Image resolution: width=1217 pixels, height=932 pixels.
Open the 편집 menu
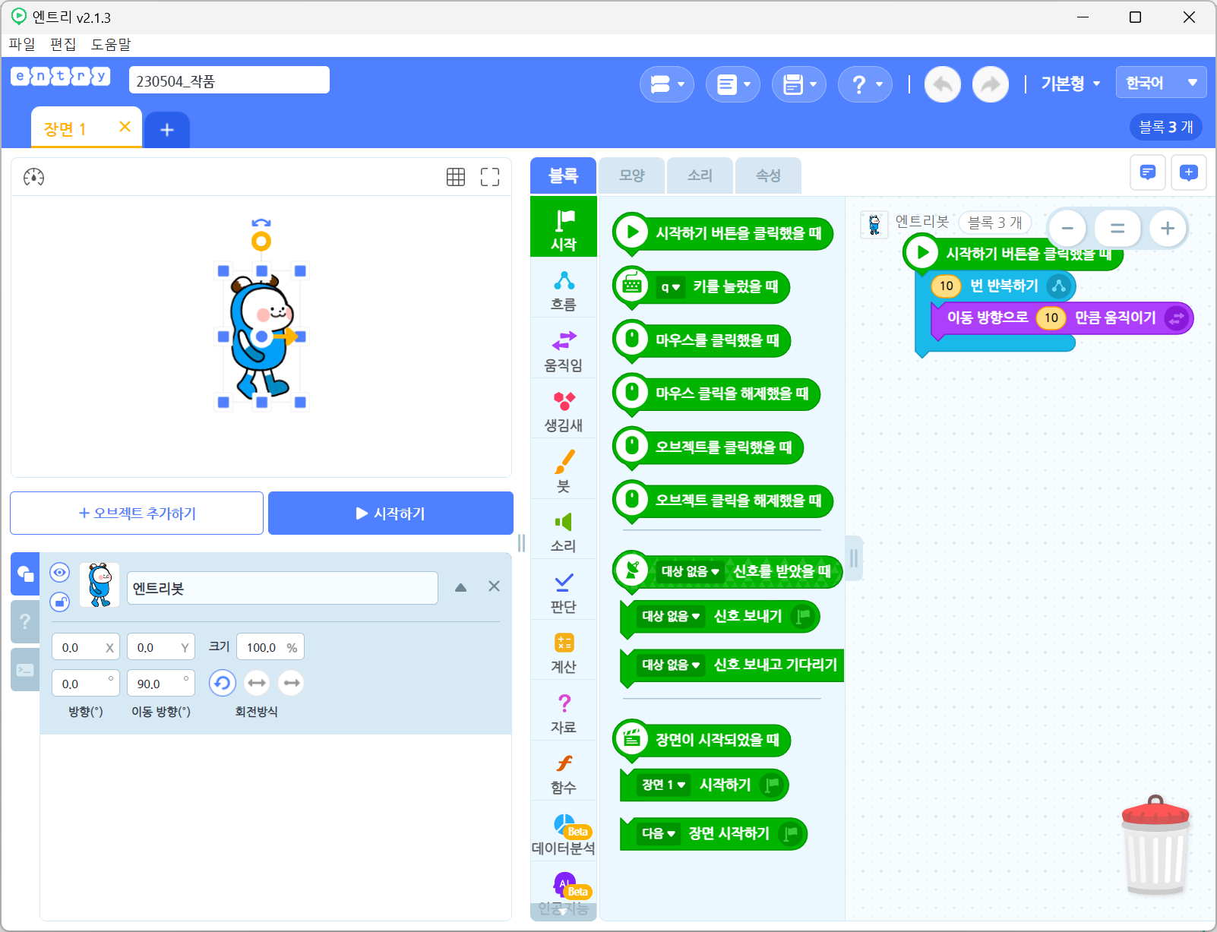(63, 44)
